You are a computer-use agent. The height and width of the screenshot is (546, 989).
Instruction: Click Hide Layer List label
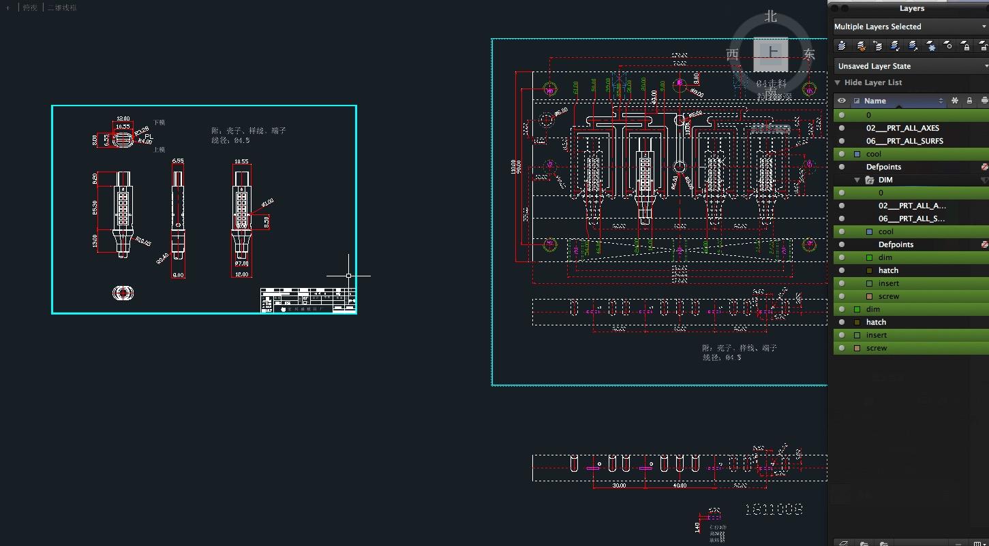873,82
